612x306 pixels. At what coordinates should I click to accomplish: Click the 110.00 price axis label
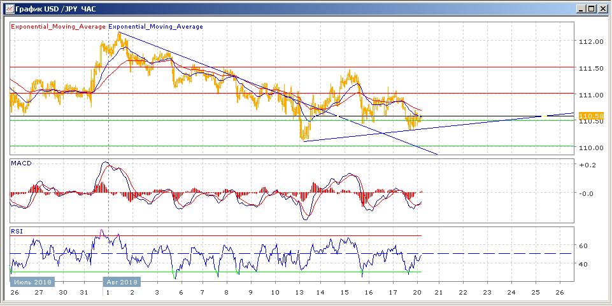point(590,148)
